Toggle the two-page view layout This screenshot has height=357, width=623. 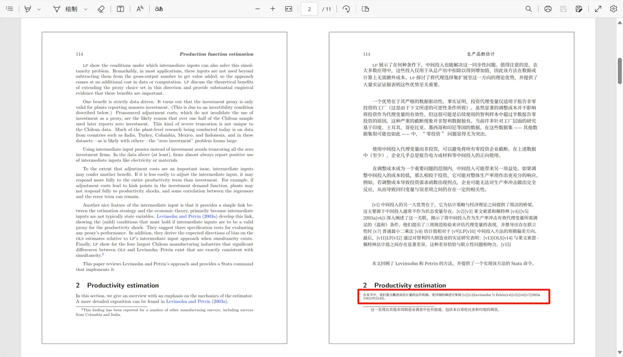[x=365, y=9]
